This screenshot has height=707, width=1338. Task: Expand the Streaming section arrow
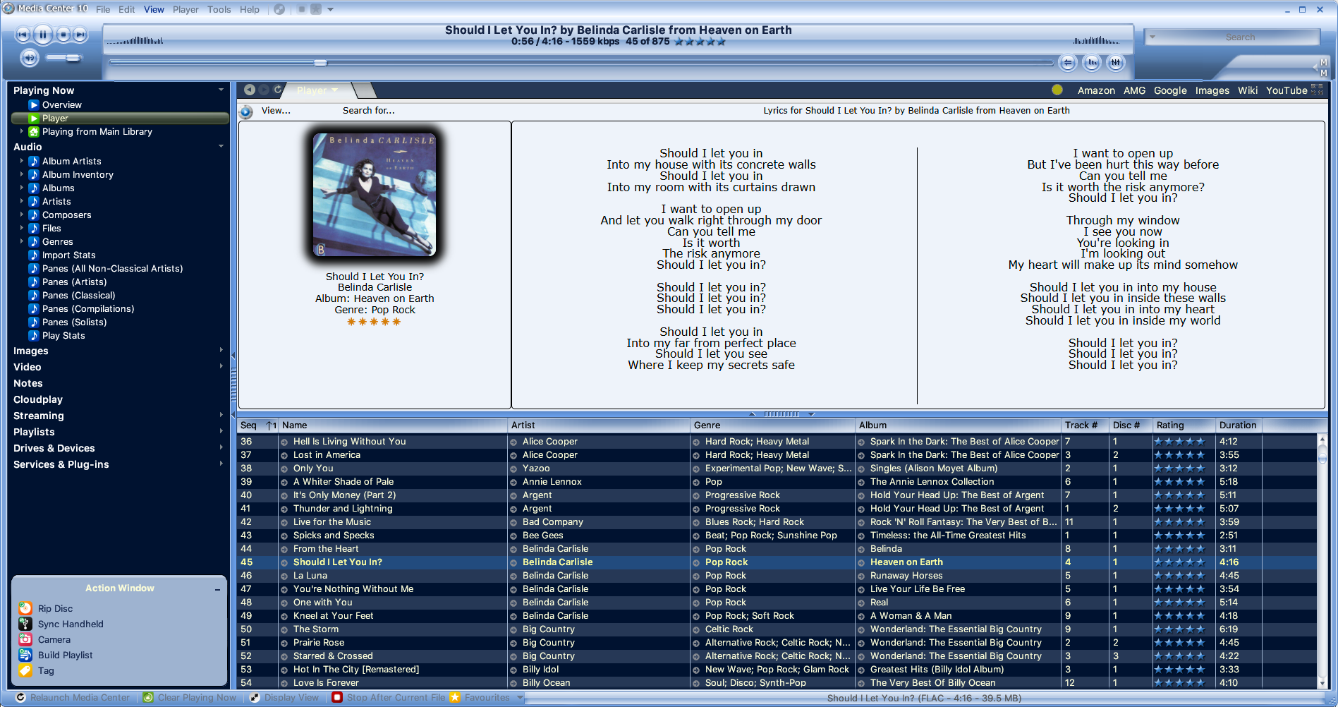[x=221, y=415]
